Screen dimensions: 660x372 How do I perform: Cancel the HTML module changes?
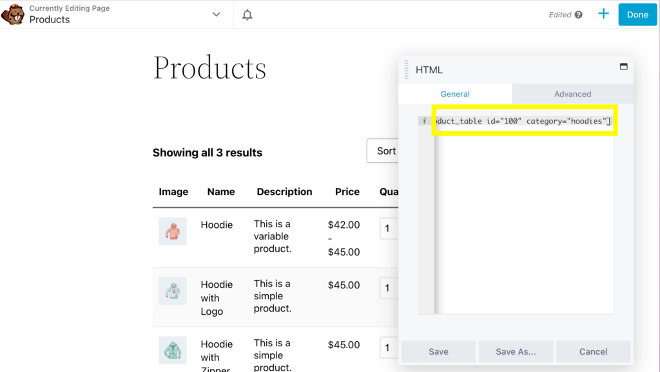(593, 351)
